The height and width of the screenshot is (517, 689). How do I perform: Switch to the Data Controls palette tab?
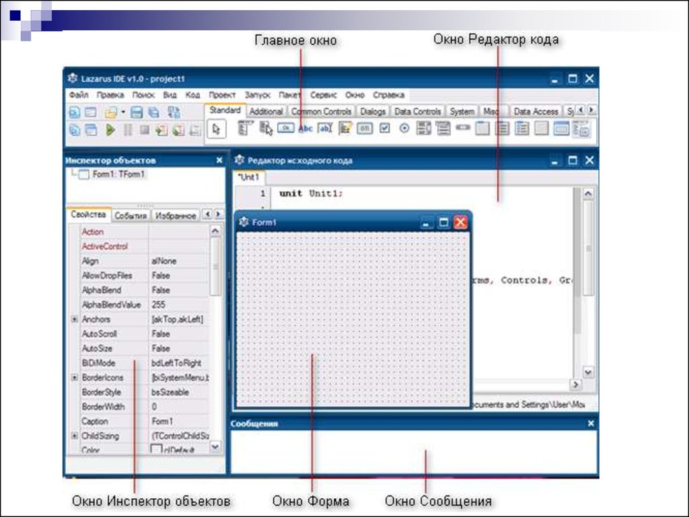pos(417,112)
